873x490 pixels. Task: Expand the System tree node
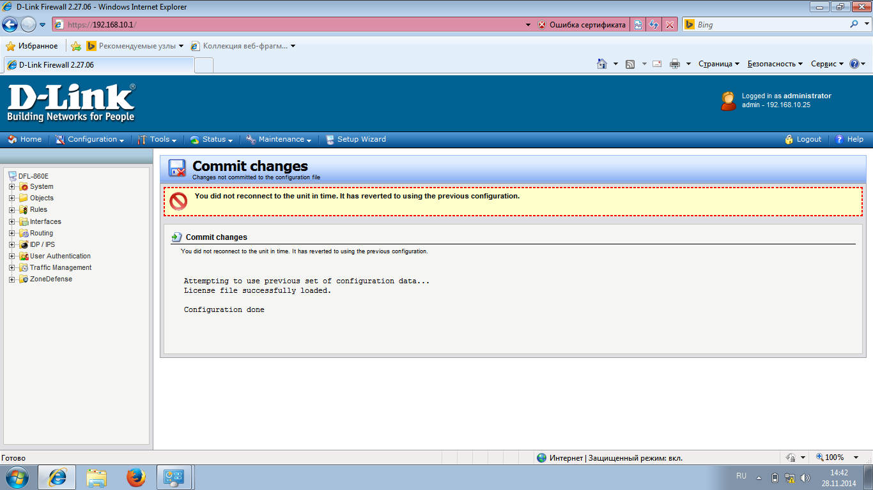point(12,187)
